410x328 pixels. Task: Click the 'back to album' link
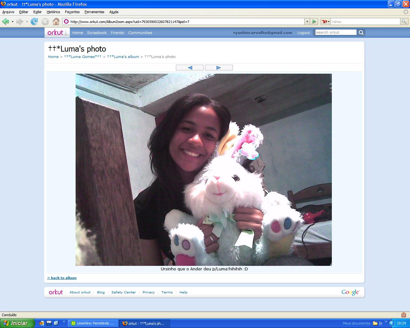click(x=62, y=278)
